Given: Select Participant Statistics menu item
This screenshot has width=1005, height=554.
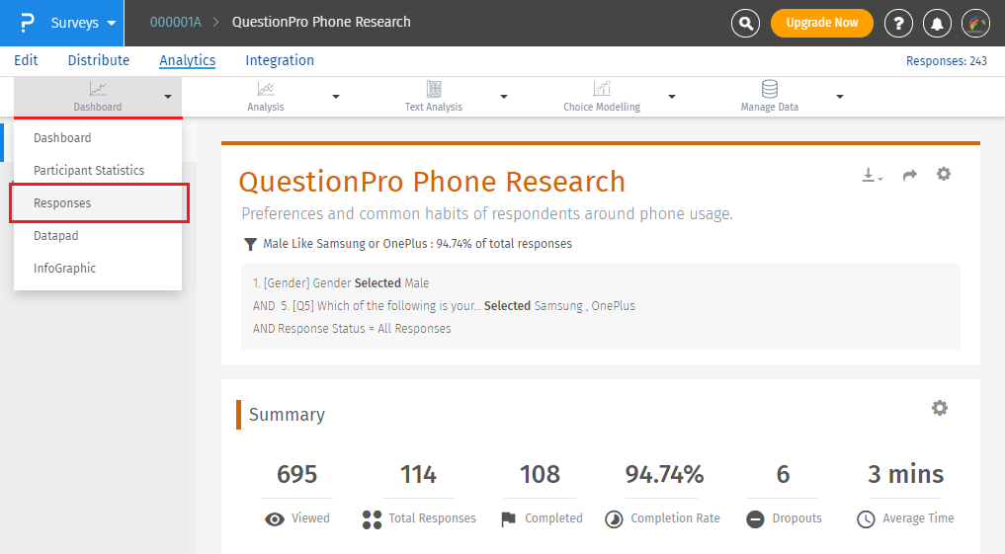Looking at the screenshot, I should tap(98, 171).
